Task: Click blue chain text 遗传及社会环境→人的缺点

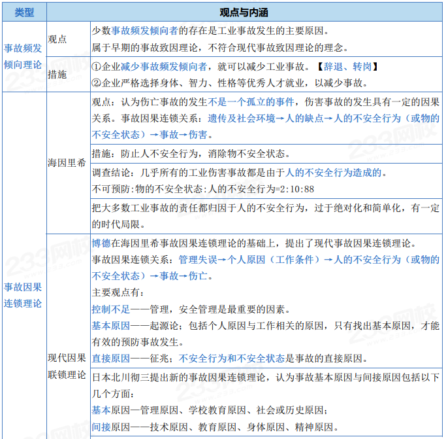Action: tap(266, 118)
